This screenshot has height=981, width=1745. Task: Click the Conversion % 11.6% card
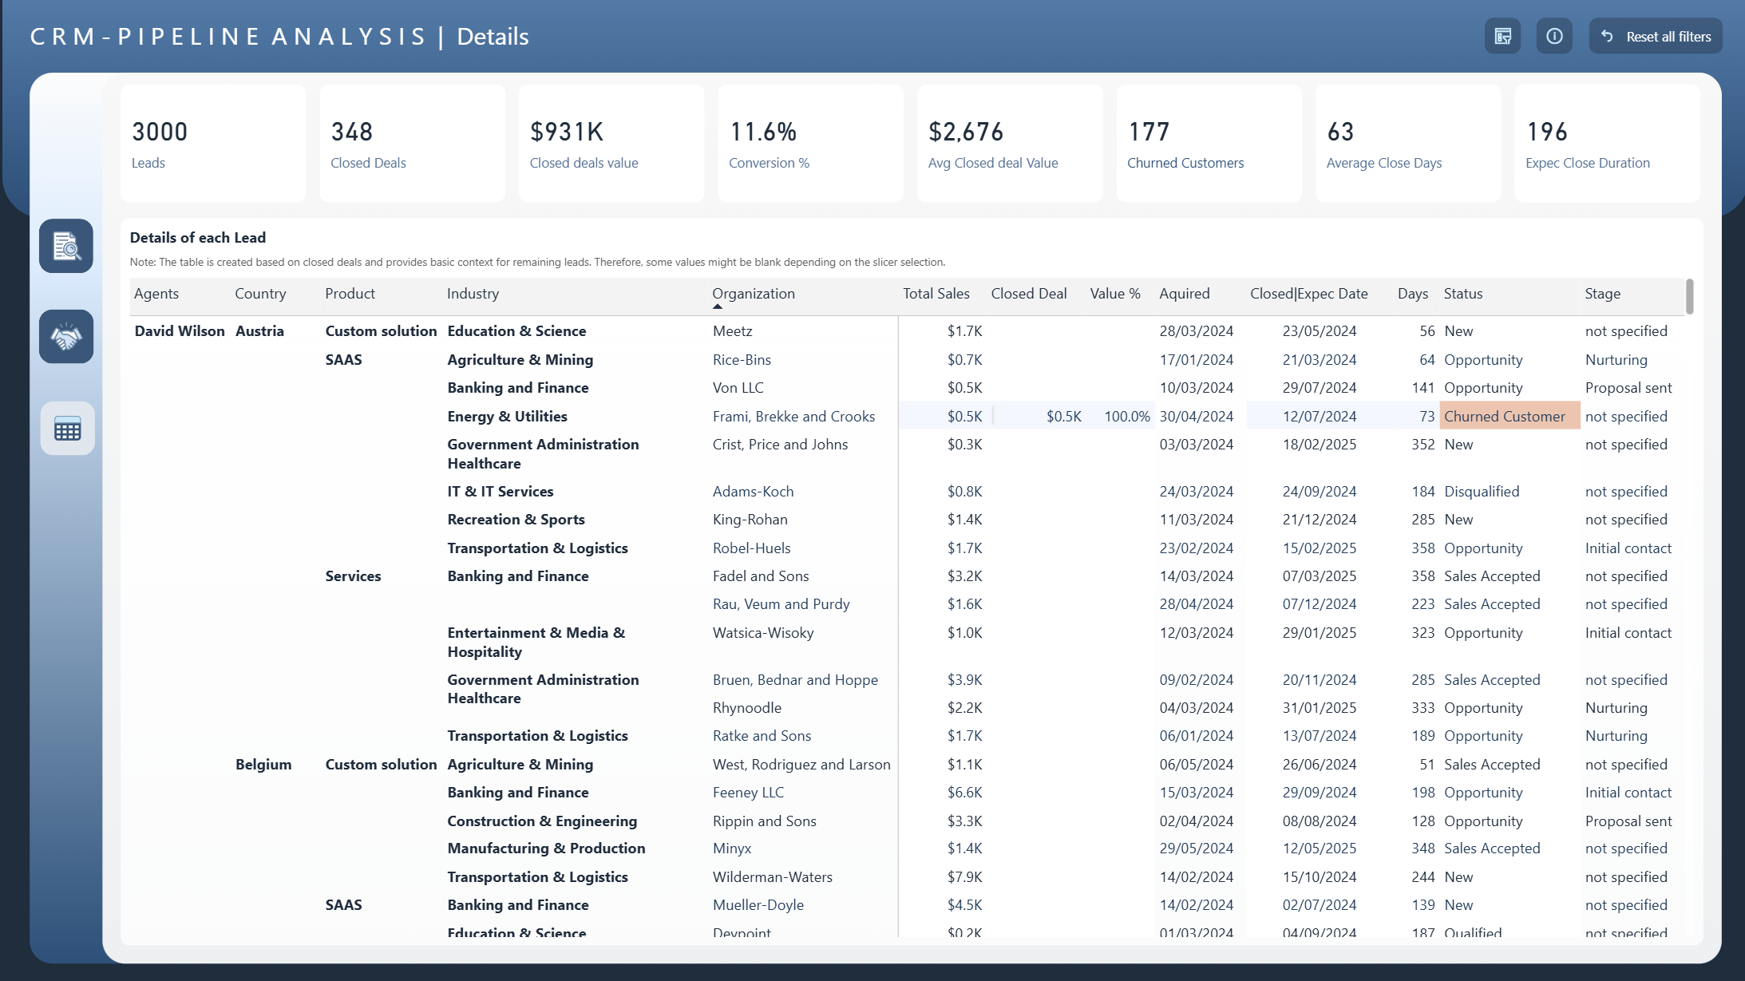coord(809,144)
